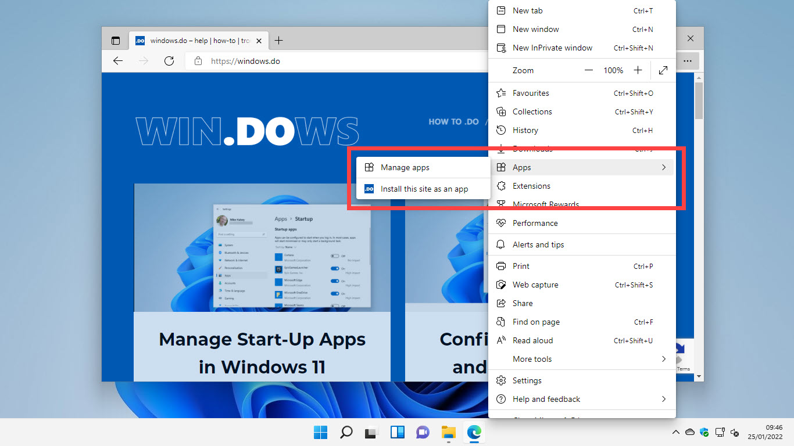
Task: Click the Settings gear icon in menu
Action: (501, 380)
